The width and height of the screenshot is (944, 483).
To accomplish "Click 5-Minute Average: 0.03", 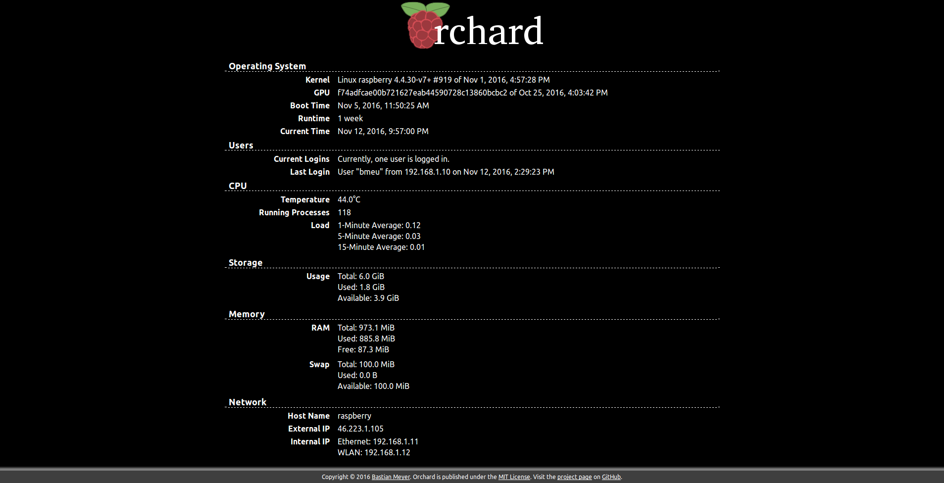I will click(x=379, y=236).
